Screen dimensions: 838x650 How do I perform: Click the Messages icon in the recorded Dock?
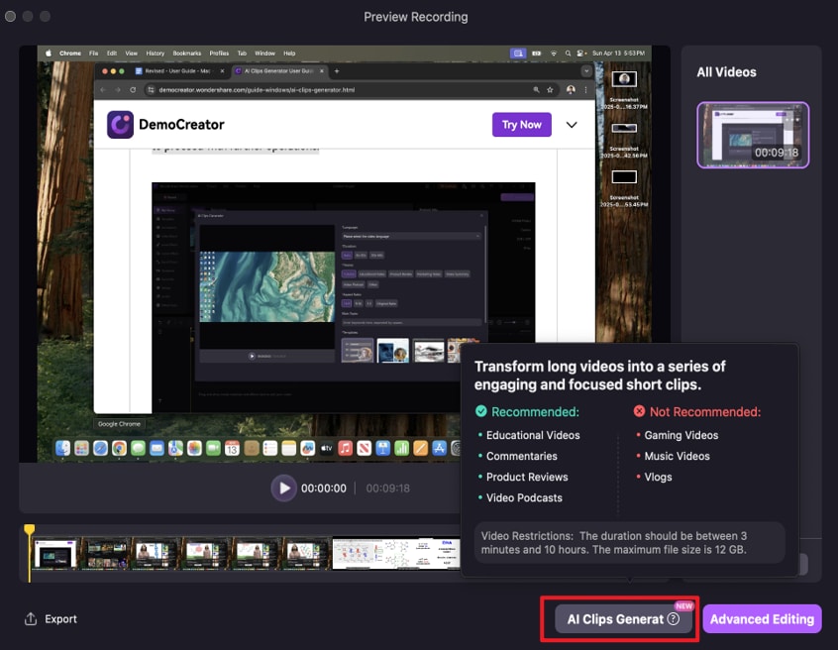coord(138,448)
